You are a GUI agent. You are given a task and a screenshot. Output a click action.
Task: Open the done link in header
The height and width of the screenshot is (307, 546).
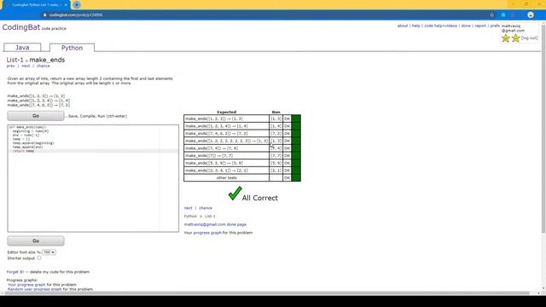466,26
